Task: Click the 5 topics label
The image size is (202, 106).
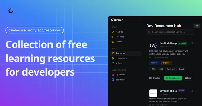Action: point(156,78)
